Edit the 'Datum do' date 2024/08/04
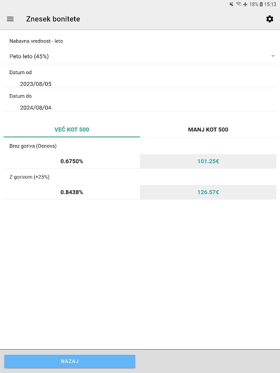 36,108
